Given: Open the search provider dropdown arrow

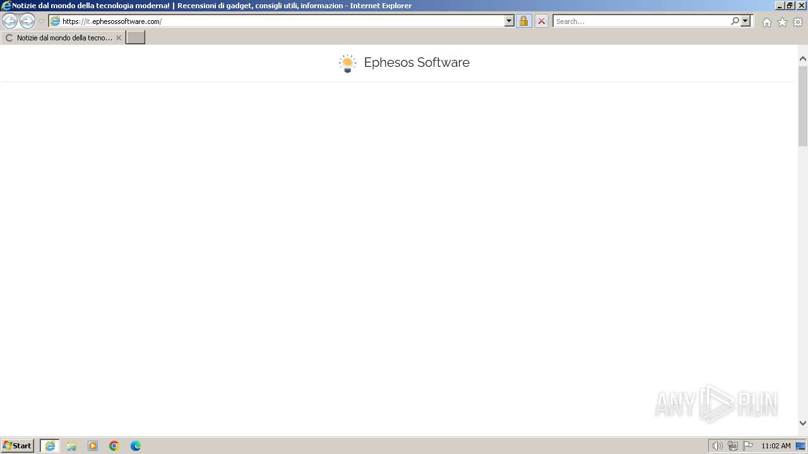Looking at the screenshot, I should click(746, 21).
